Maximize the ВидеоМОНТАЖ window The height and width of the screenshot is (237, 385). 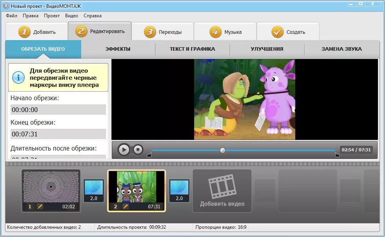(x=361, y=4)
